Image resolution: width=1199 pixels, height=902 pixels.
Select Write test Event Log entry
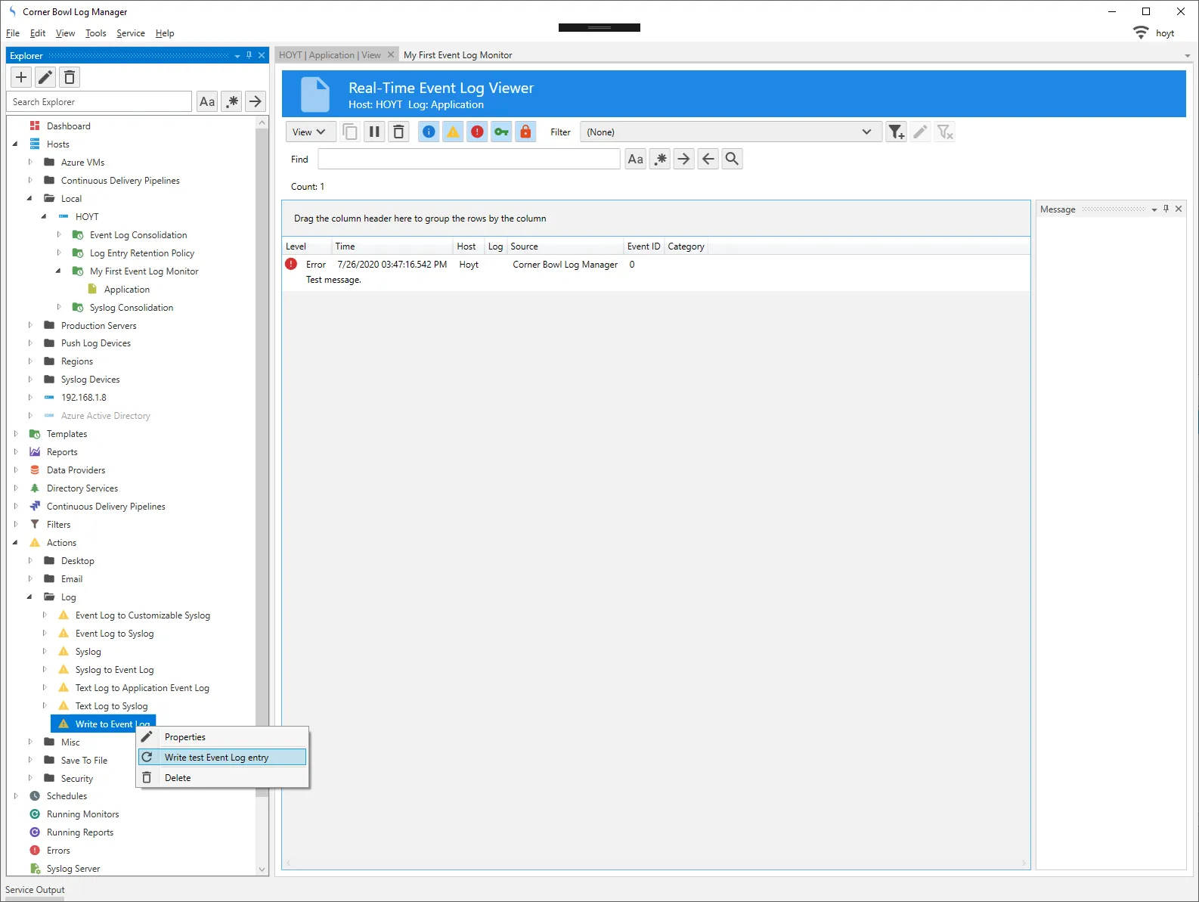216,758
